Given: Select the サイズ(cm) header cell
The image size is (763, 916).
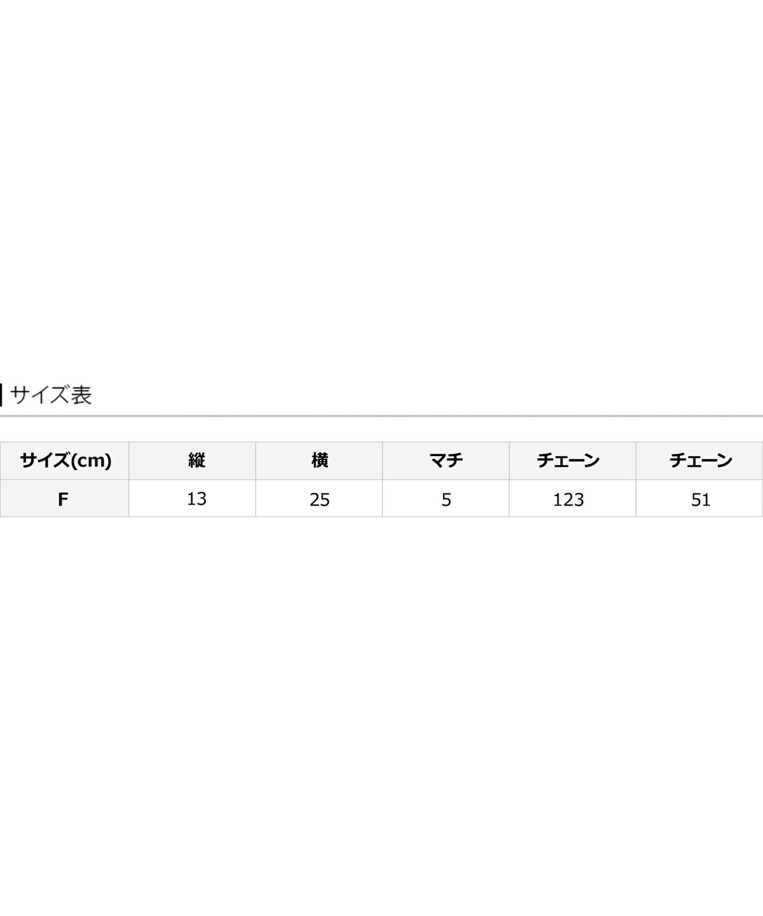Looking at the screenshot, I should 65,461.
